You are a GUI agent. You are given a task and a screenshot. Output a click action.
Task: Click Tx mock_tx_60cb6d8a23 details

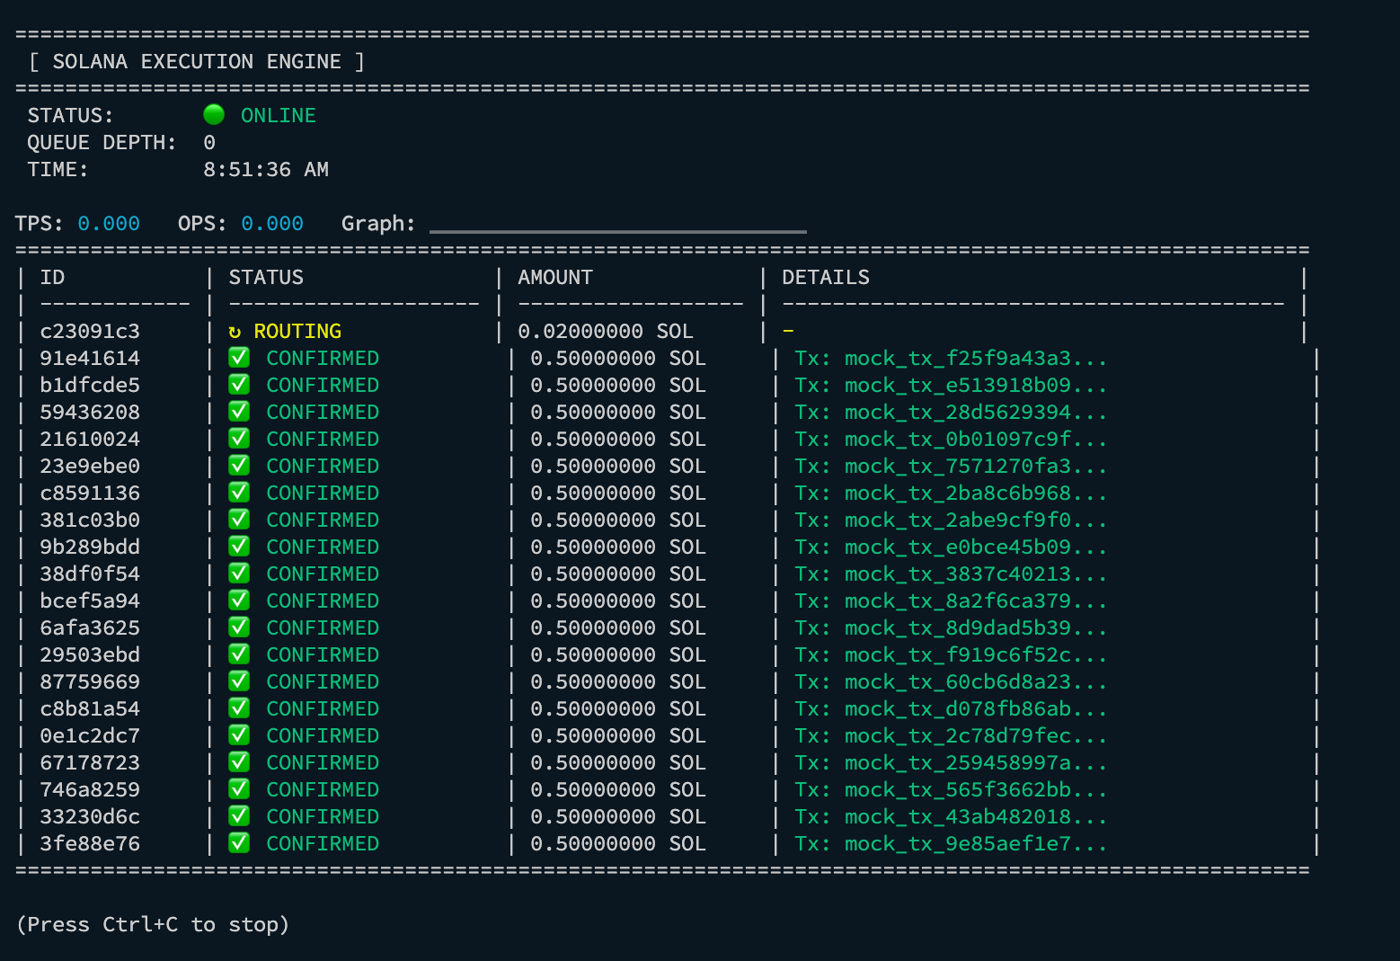951,681
